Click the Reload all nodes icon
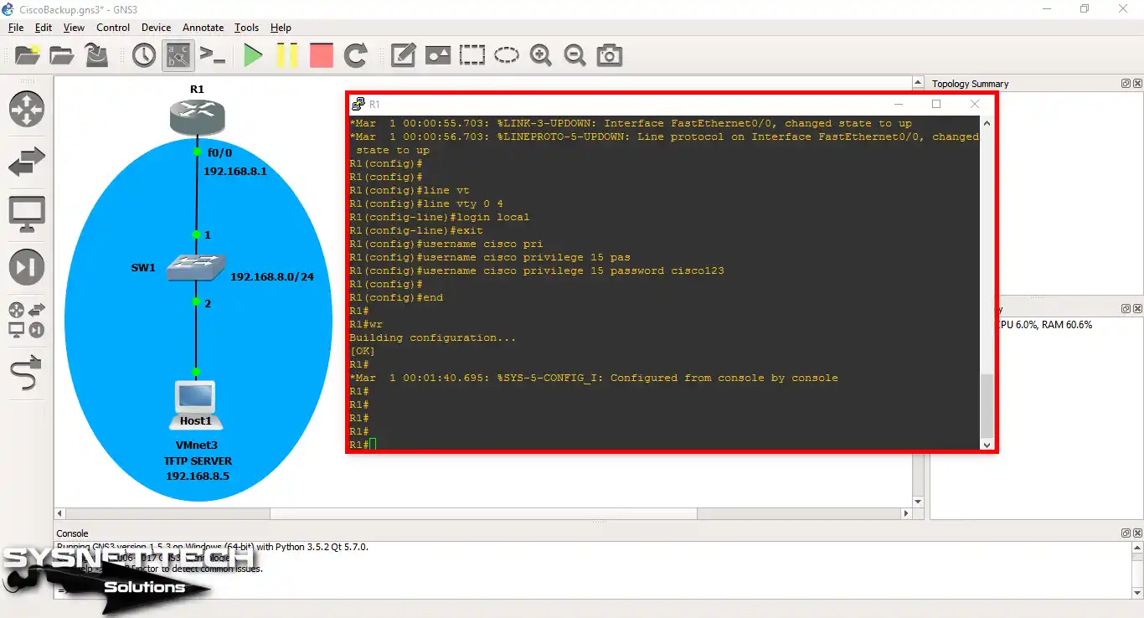Screen dimensions: 1144x618 tap(356, 56)
